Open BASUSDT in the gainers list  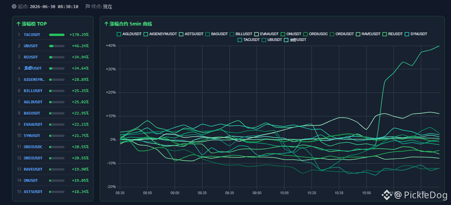(32, 113)
